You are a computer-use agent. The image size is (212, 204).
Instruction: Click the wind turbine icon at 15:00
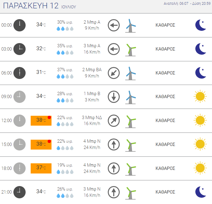point(130,145)
